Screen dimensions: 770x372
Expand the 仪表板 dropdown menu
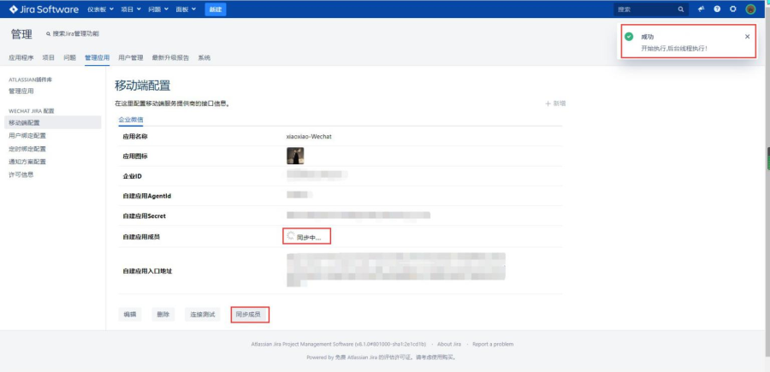[102, 9]
